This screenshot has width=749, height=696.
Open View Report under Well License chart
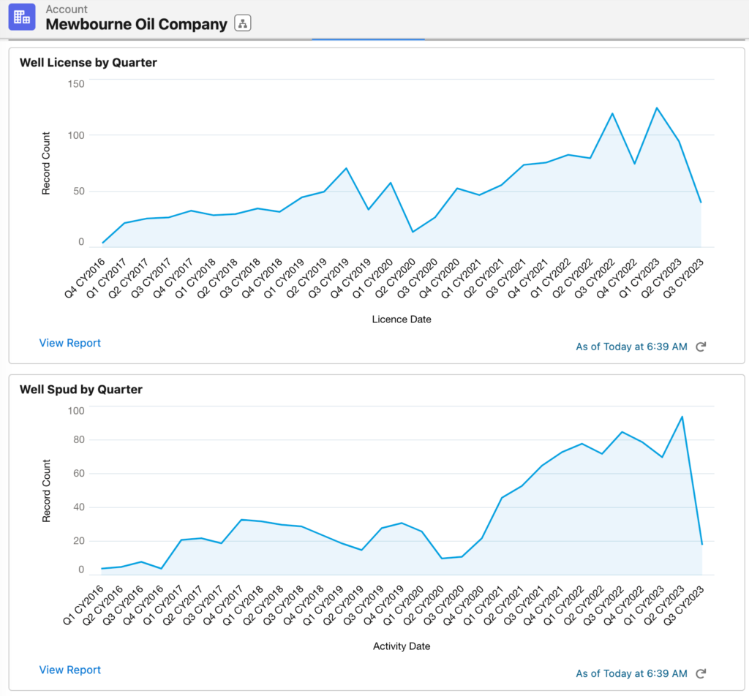pyautogui.click(x=69, y=343)
